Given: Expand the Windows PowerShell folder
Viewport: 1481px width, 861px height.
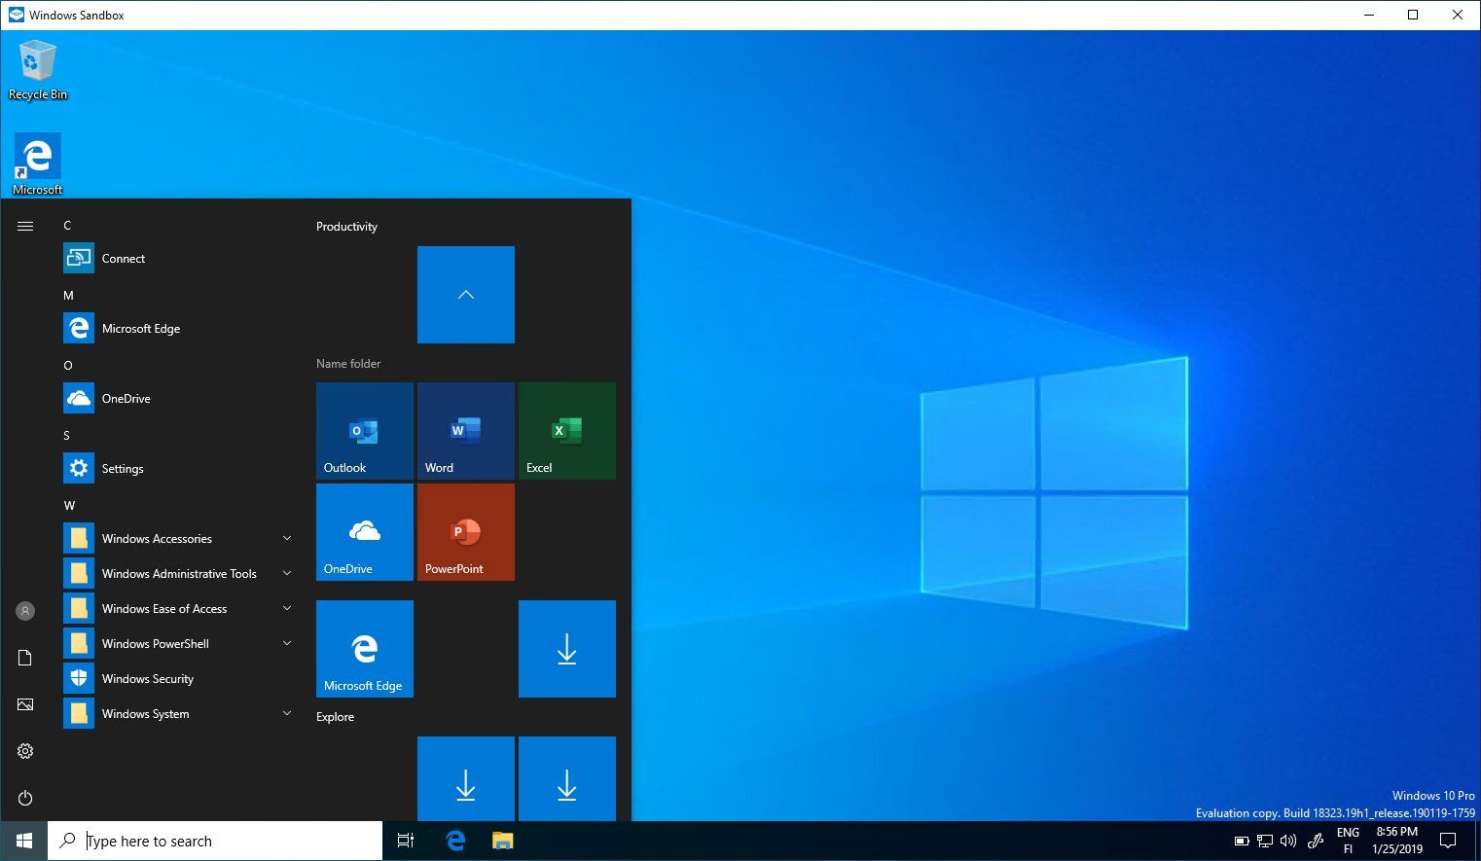Looking at the screenshot, I should pos(177,643).
